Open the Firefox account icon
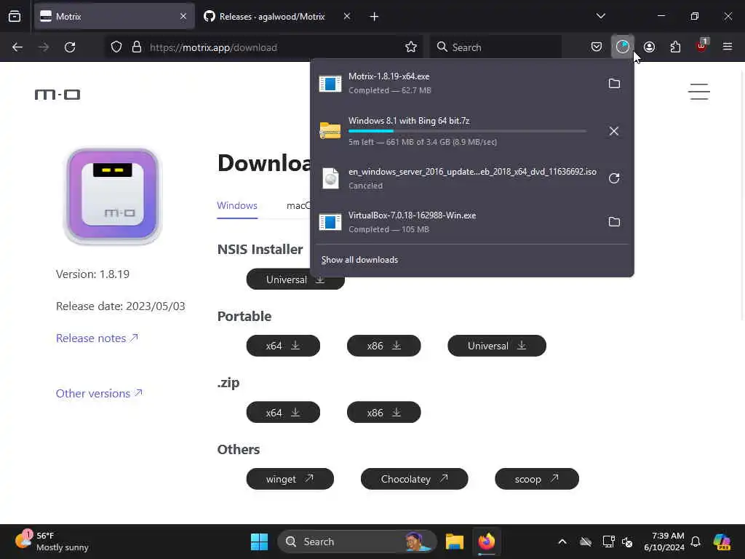 point(649,47)
